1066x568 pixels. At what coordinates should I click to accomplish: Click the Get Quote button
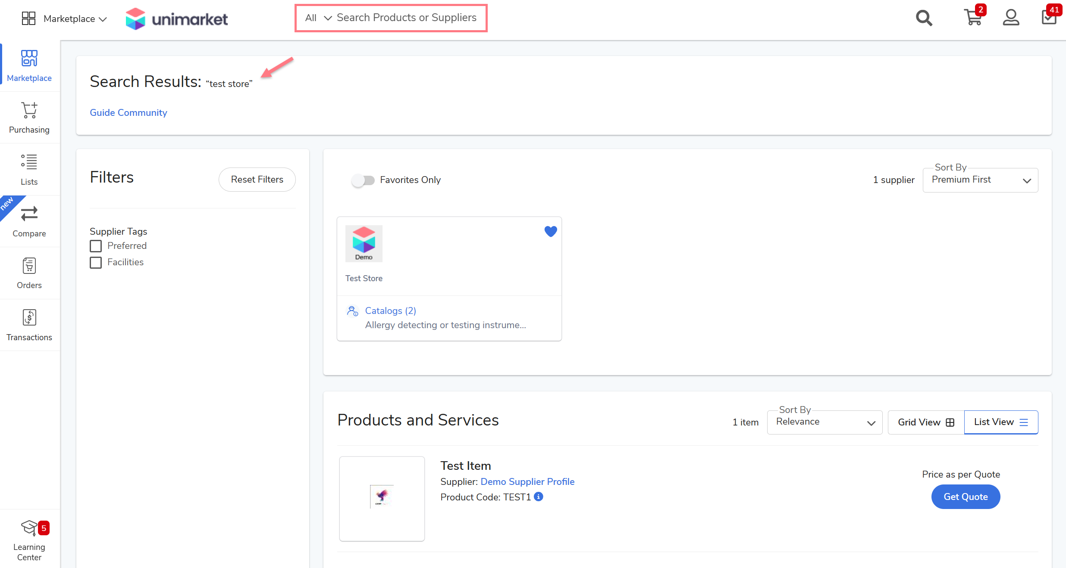(x=965, y=497)
